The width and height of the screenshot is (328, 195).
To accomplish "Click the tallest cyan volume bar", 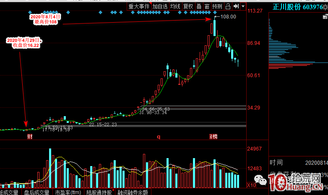I will [50, 168].
